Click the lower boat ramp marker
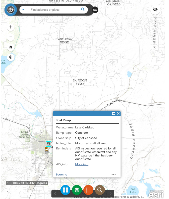Viewport: 169px width, 199px height. [47, 152]
